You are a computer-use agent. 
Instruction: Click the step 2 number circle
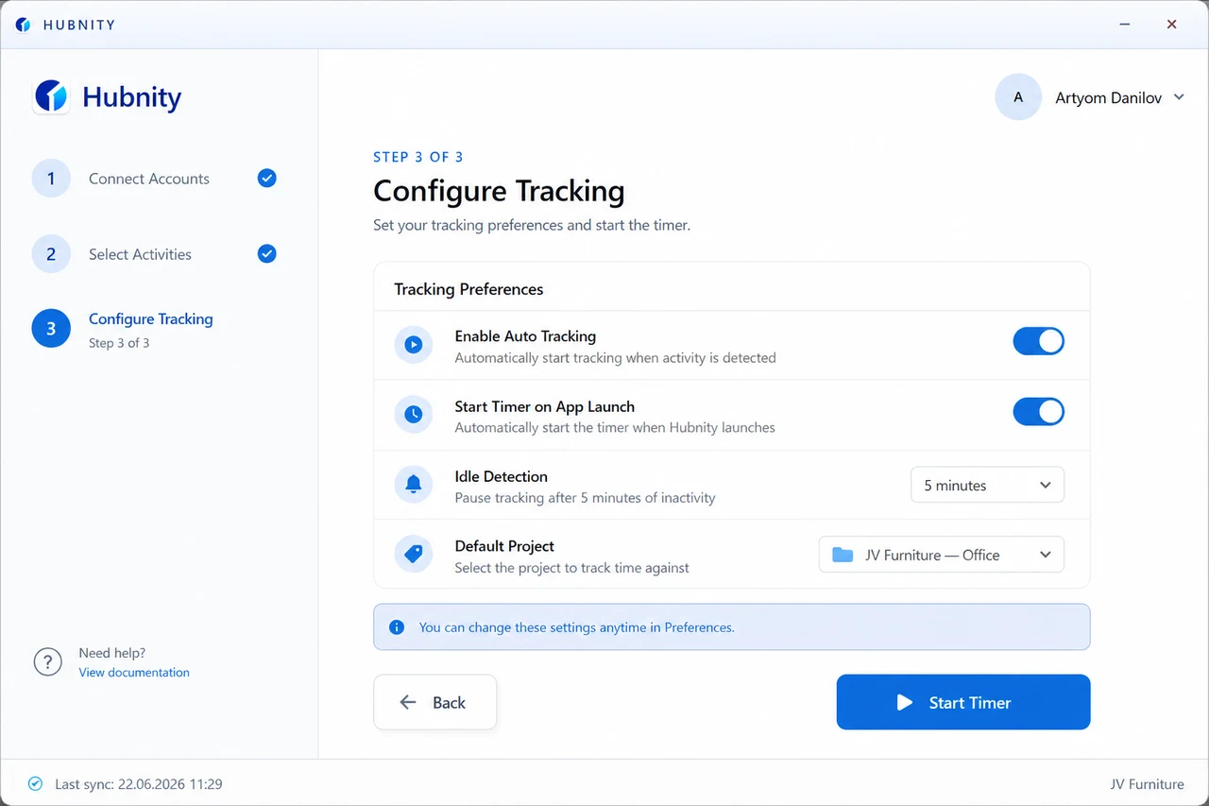click(51, 254)
